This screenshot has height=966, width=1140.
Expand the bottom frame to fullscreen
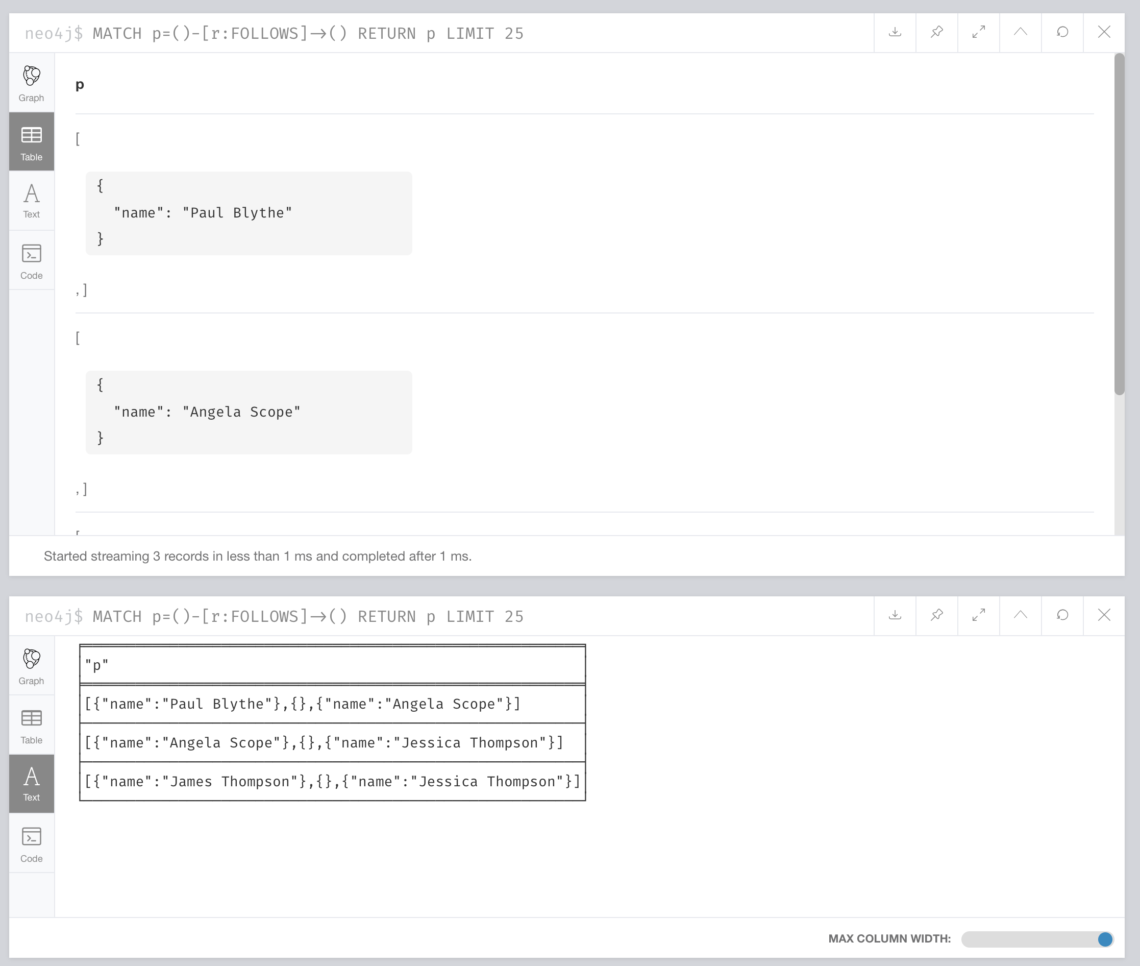click(x=978, y=615)
